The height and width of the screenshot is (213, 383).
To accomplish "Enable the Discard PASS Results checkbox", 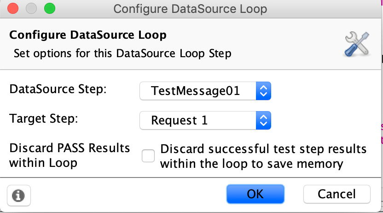I will tap(148, 156).
